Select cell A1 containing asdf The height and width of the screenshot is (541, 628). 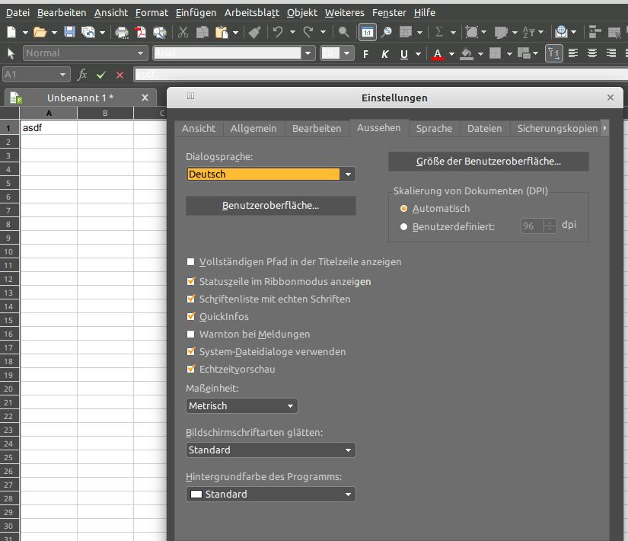pos(49,128)
